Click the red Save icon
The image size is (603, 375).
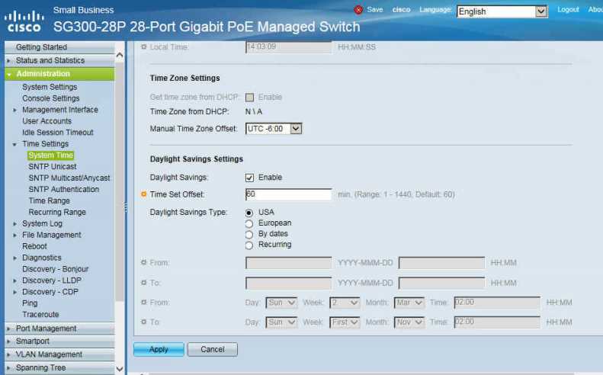358,10
